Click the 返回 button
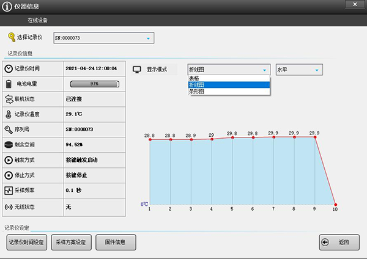The image size is (367, 259). point(339,243)
